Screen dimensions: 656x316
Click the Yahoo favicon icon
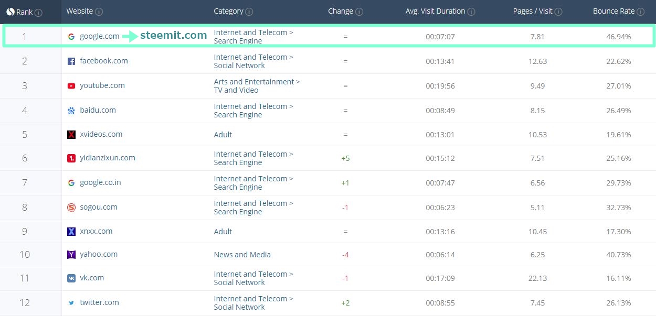click(71, 255)
